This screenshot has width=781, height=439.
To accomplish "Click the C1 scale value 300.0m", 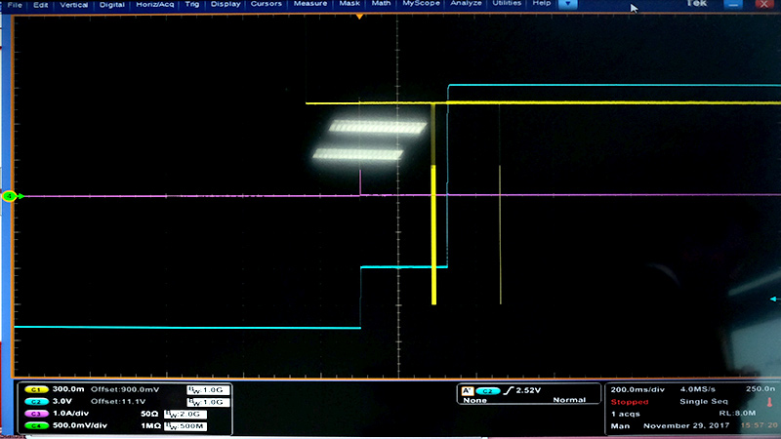I will coord(68,389).
